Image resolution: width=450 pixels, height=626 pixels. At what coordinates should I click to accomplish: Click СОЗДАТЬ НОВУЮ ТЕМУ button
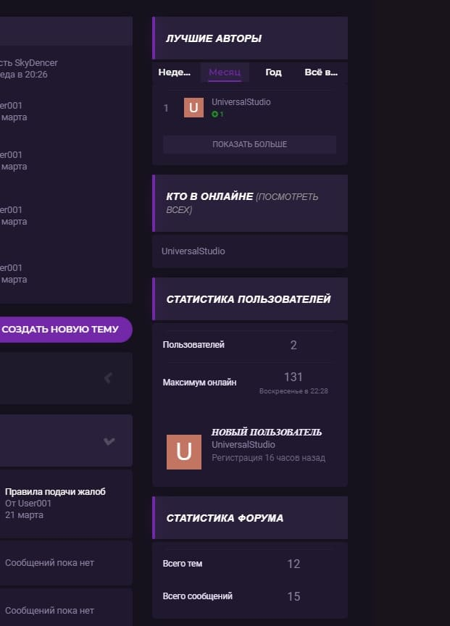pyautogui.click(x=62, y=329)
